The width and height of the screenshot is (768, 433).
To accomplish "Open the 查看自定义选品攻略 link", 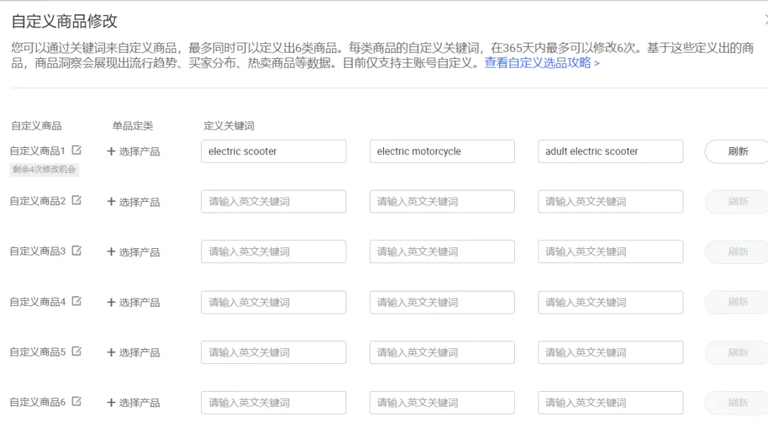I will 542,63.
